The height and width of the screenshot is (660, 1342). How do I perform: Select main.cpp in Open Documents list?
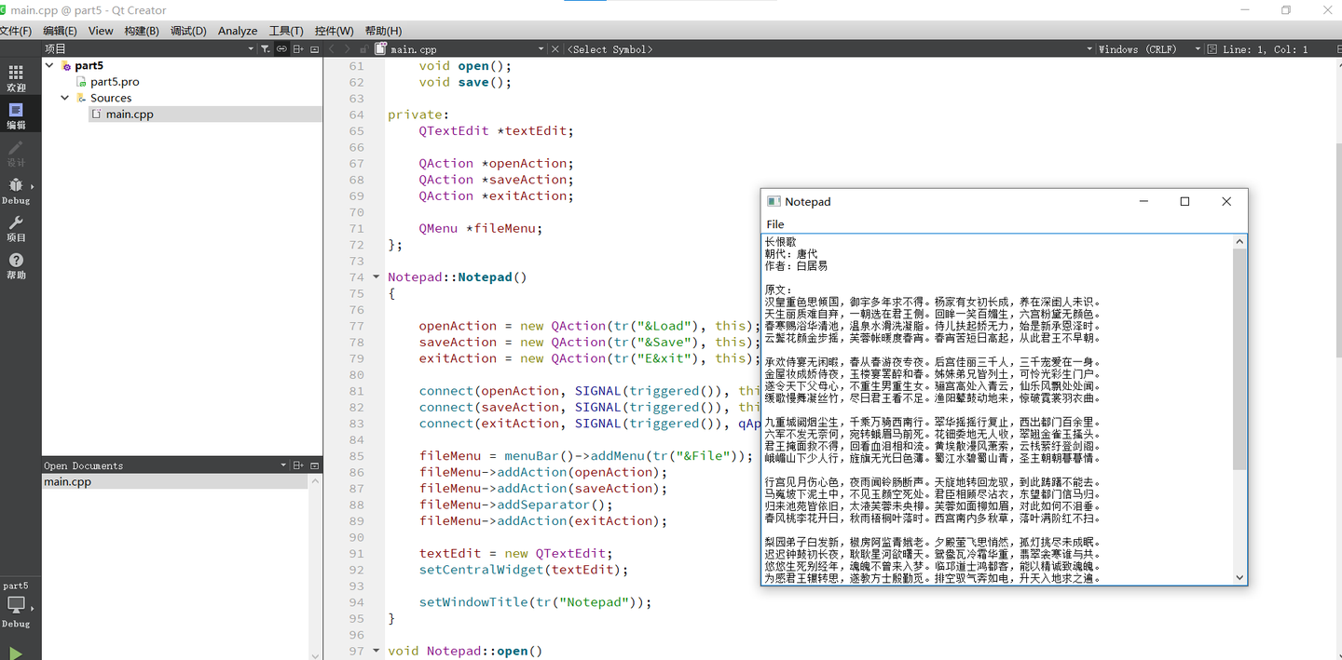point(175,482)
